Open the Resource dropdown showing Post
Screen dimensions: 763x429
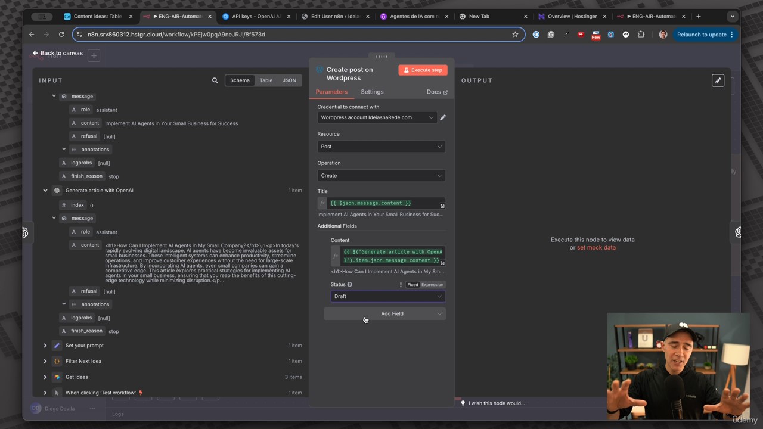[x=381, y=147]
